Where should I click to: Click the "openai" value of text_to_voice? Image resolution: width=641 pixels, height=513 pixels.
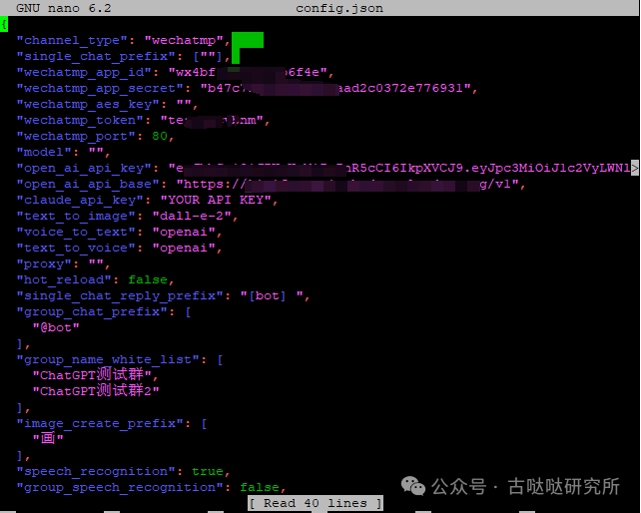click(x=184, y=248)
